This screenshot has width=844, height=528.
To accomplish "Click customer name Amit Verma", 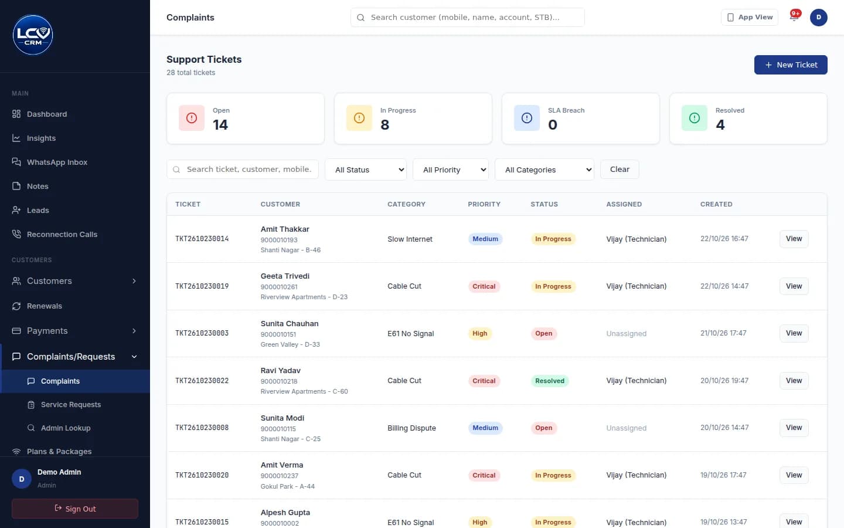I will point(282,465).
